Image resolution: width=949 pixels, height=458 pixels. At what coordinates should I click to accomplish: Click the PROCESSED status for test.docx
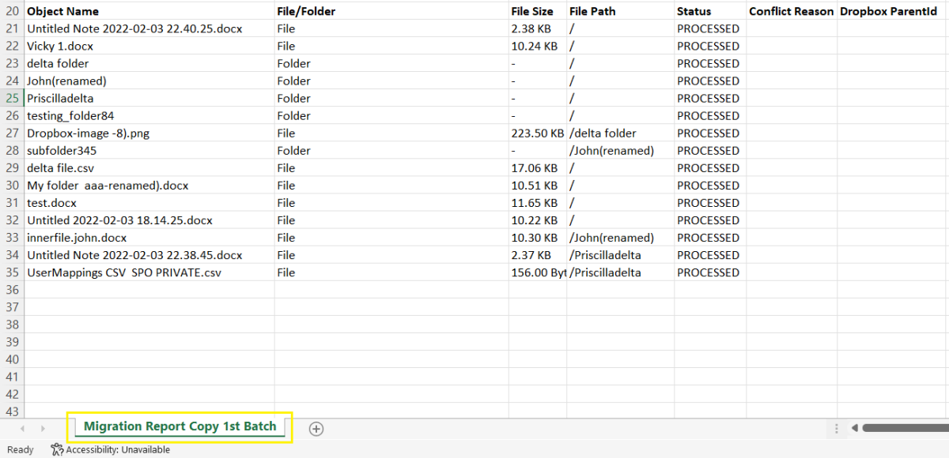click(708, 203)
